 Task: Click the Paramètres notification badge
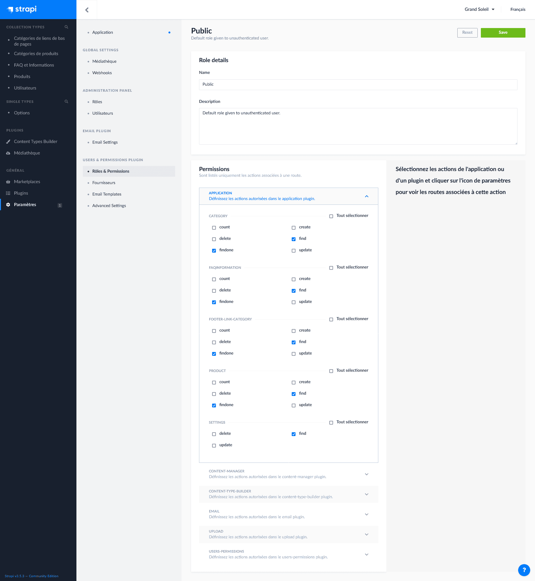click(x=60, y=205)
